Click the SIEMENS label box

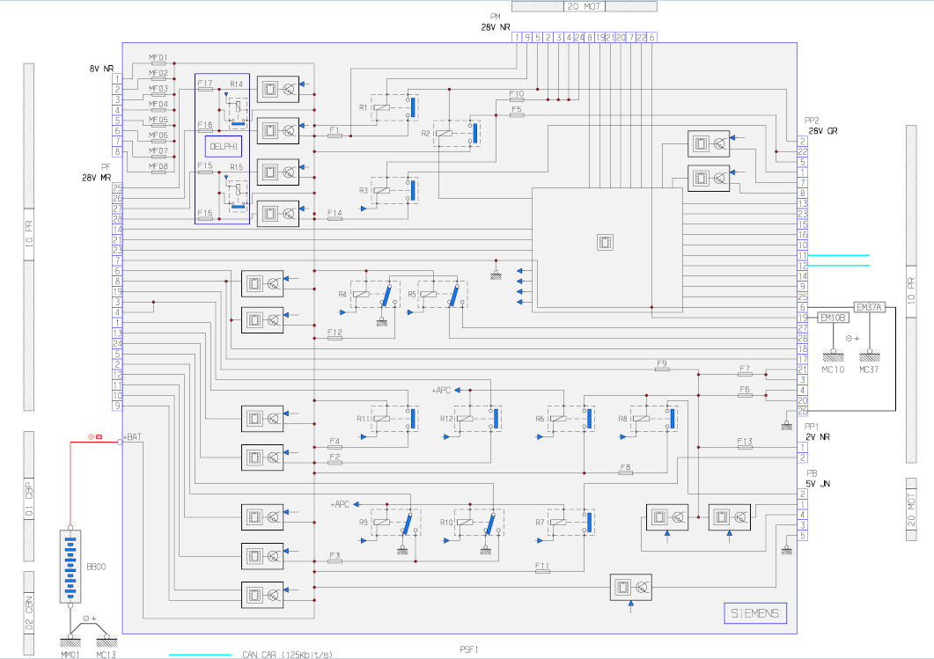coord(754,613)
